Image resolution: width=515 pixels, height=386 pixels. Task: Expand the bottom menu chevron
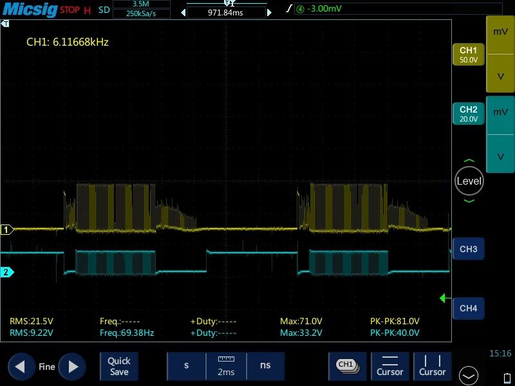coord(469,376)
